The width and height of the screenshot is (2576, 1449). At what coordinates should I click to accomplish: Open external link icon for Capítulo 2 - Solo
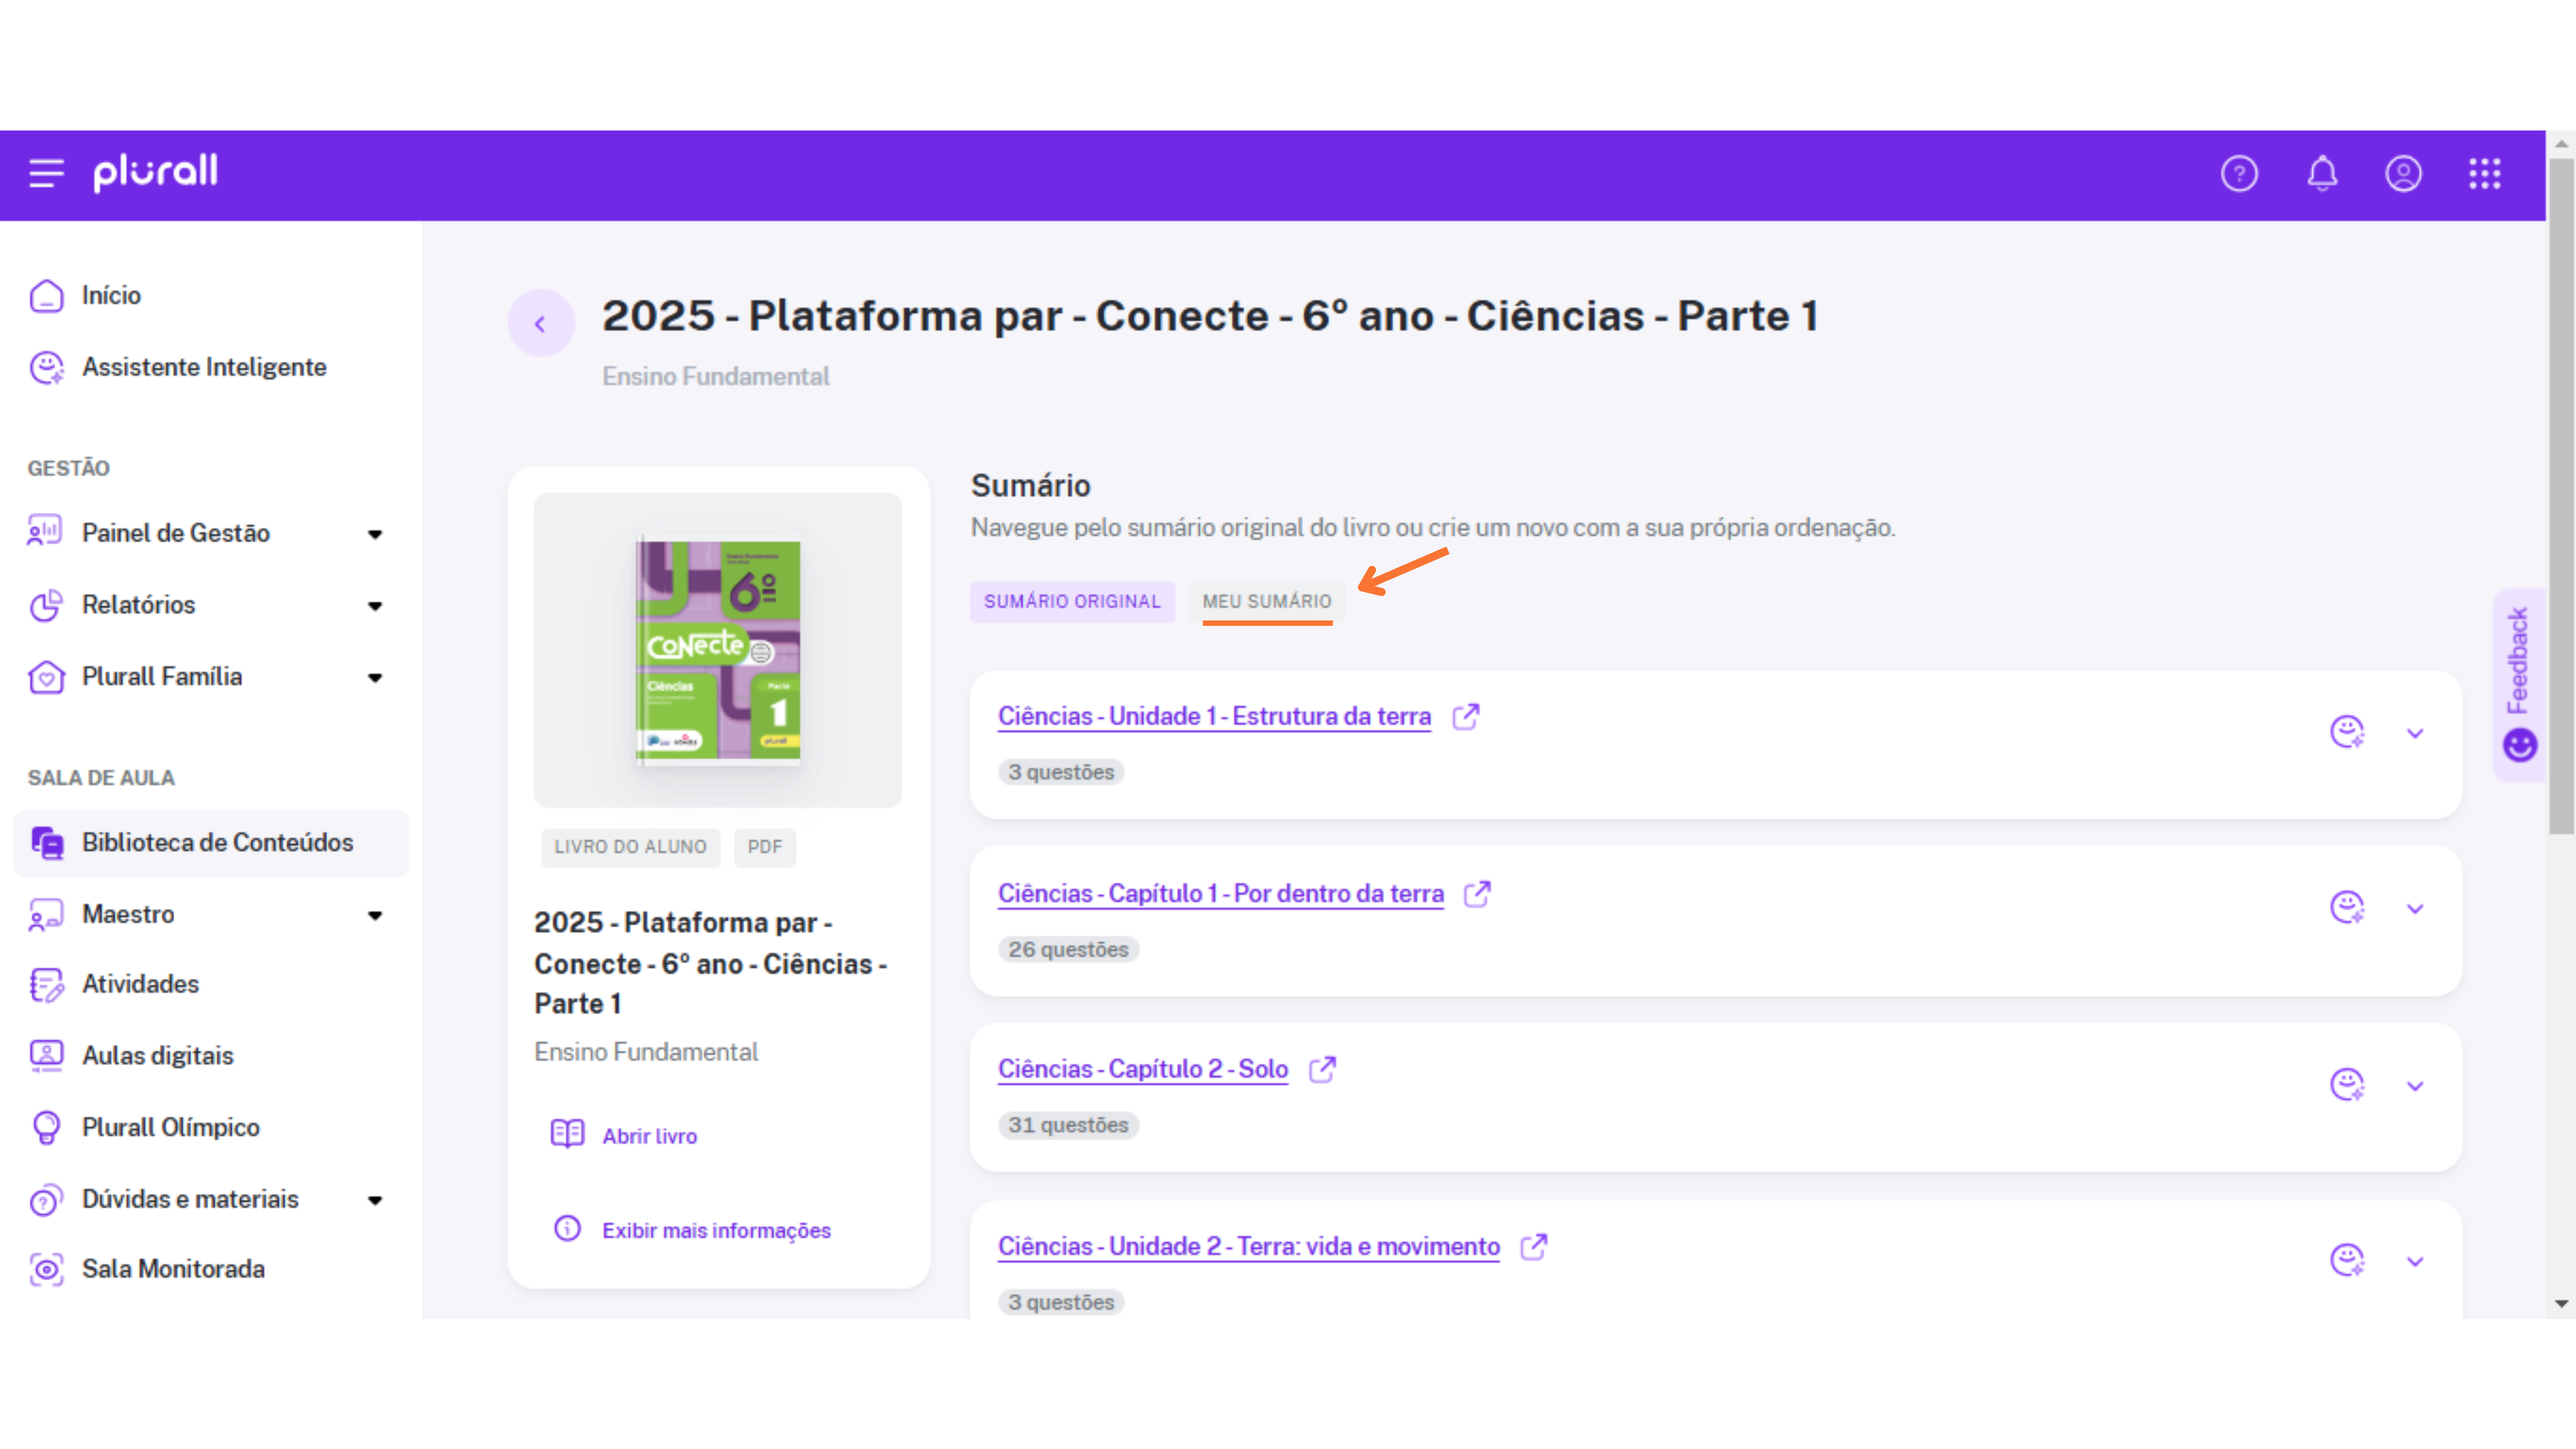(x=1322, y=1069)
